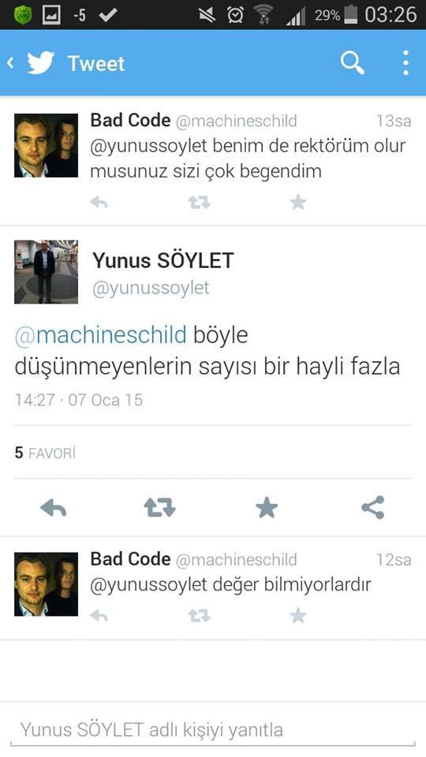Screen dimensions: 426x757
Task: Favorite the 'benim de rektörüm' tweet
Action: coord(298,203)
